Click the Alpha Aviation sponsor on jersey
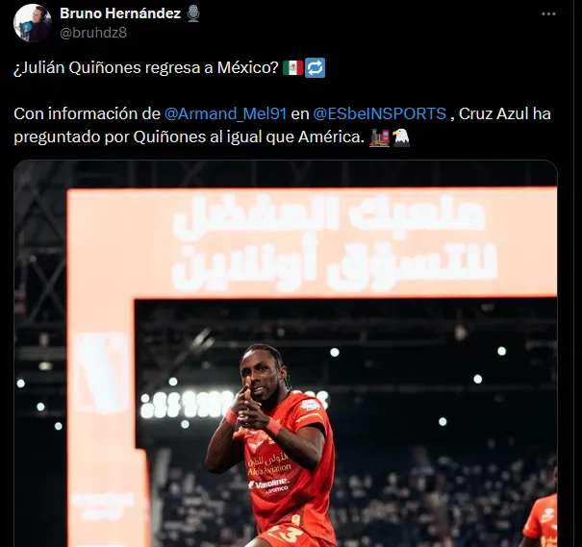The width and height of the screenshot is (582, 547). 268,466
